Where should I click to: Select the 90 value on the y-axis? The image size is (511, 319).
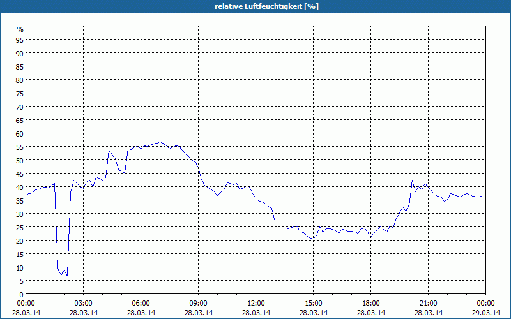tap(20, 53)
